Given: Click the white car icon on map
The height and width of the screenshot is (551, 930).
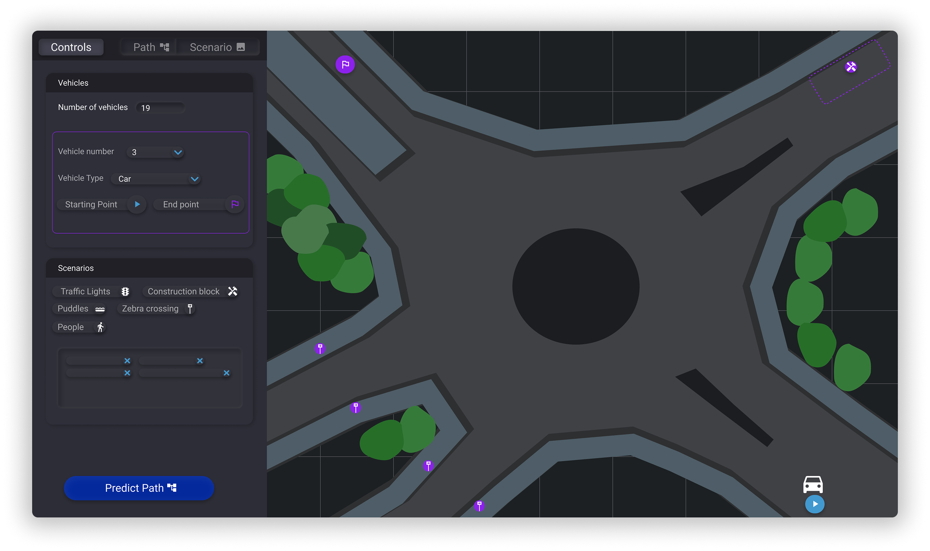Looking at the screenshot, I should (813, 484).
